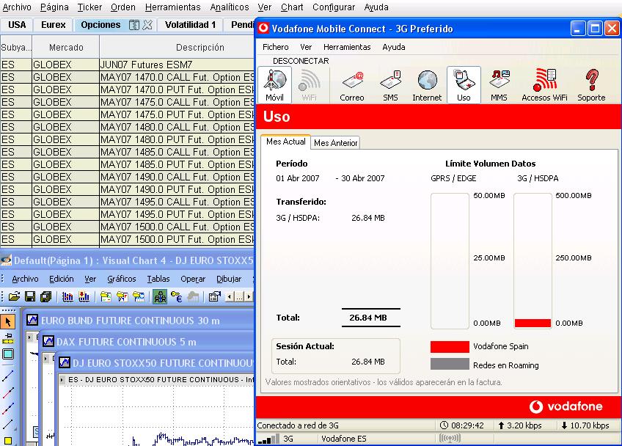
Task: Open the Correo mail icon in Vodafone
Action: click(x=352, y=82)
